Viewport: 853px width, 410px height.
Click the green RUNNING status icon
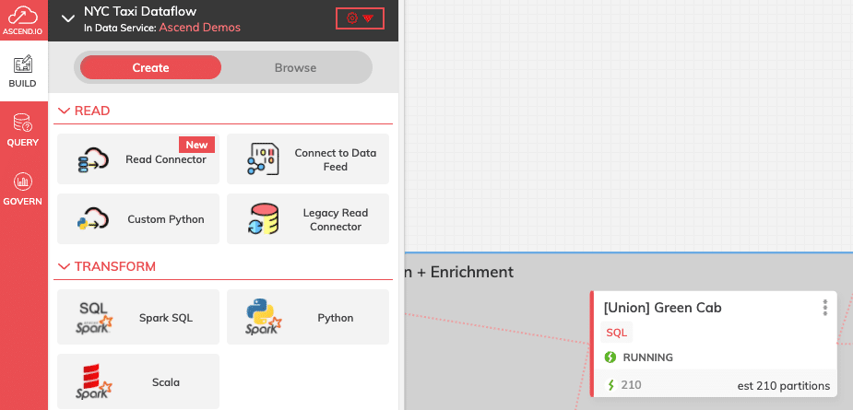[x=610, y=357]
